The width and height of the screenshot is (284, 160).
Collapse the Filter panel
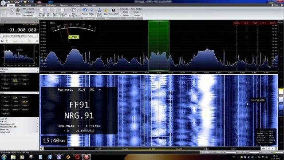pyautogui.click(x=38, y=93)
